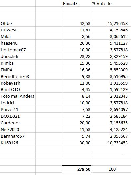The image size is (131, 175).
Task: Select the % Anteile header cell
Action: coord(111,3)
